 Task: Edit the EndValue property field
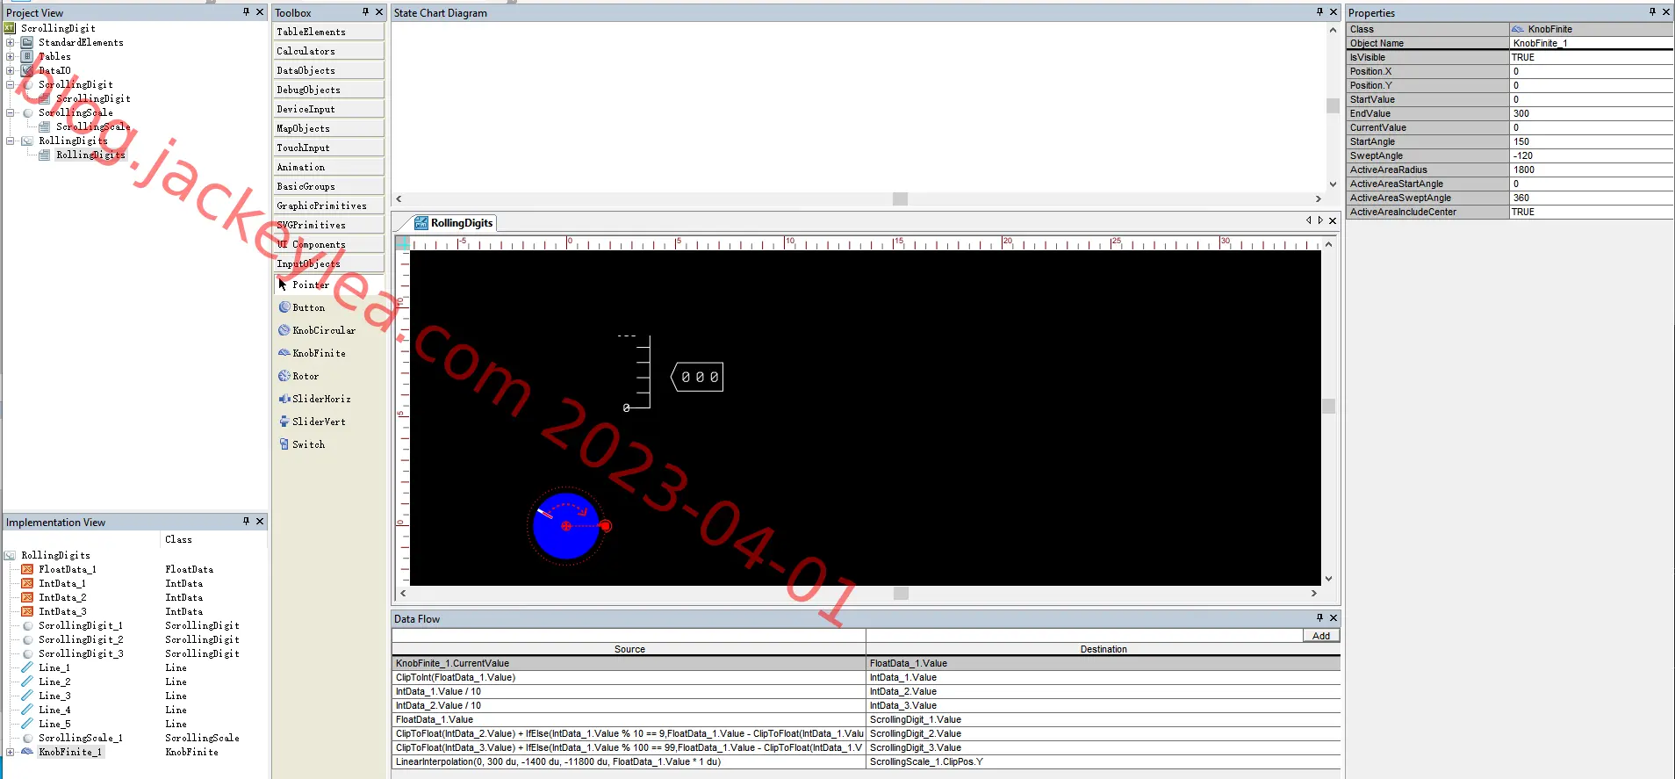click(x=1591, y=113)
